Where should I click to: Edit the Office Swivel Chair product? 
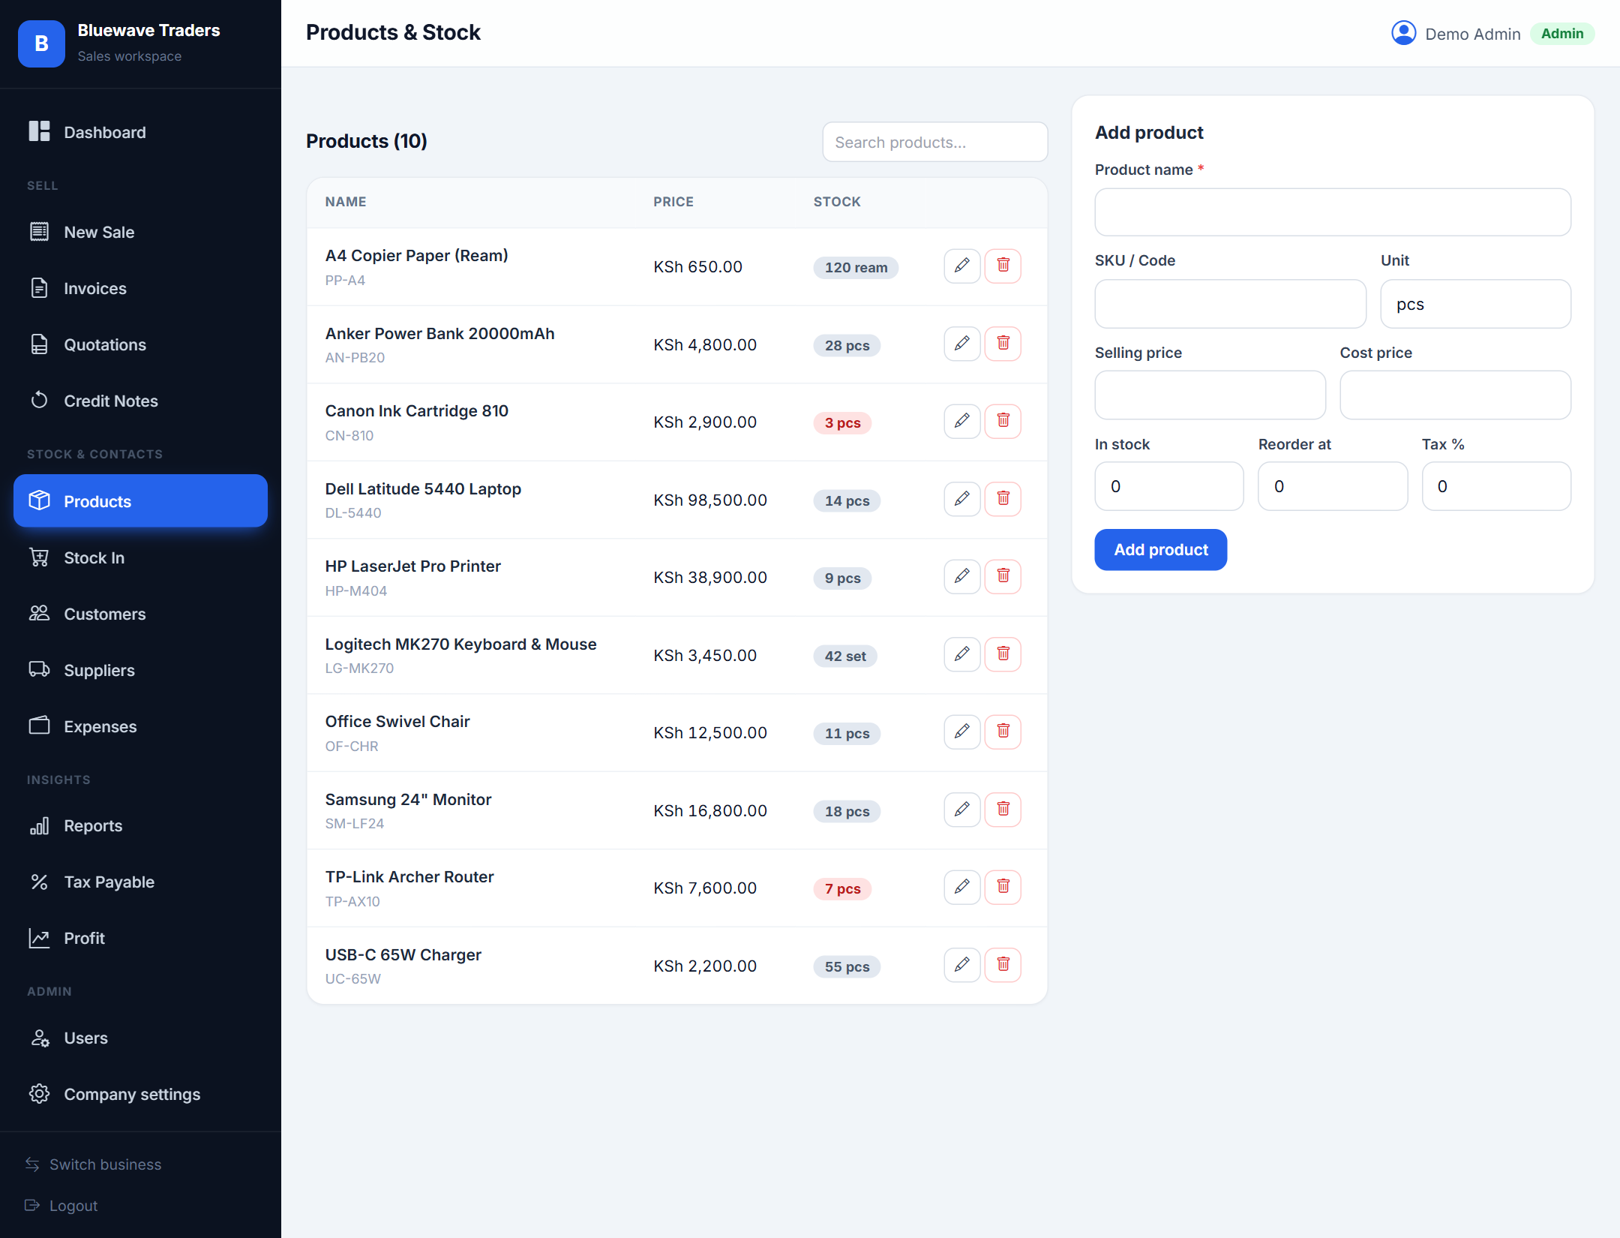point(961,732)
